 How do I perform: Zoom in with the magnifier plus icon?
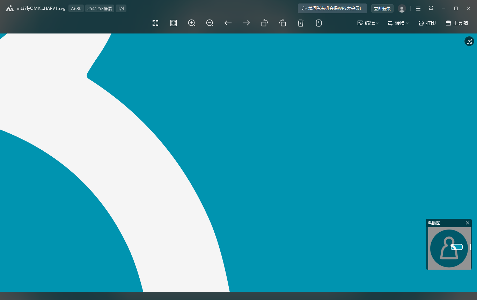[x=192, y=23]
